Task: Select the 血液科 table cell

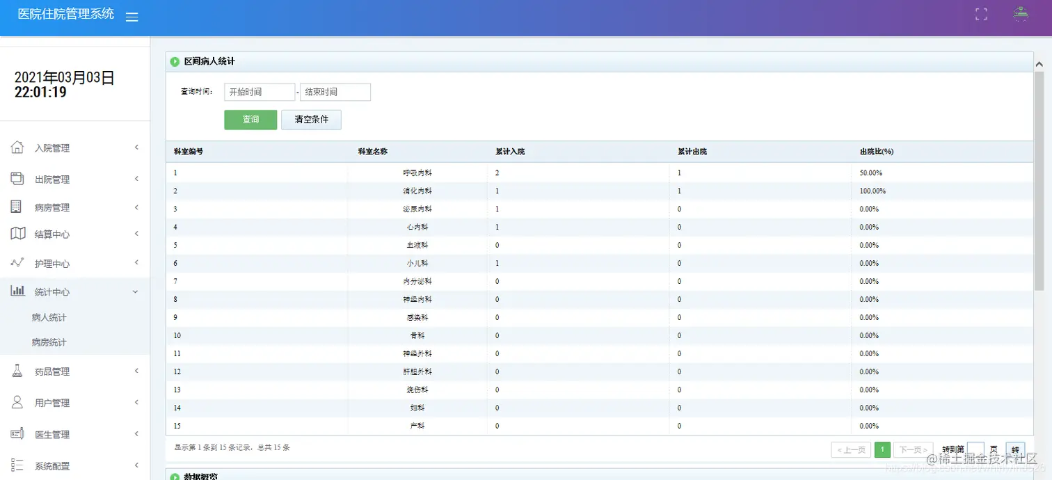Action: tap(417, 245)
